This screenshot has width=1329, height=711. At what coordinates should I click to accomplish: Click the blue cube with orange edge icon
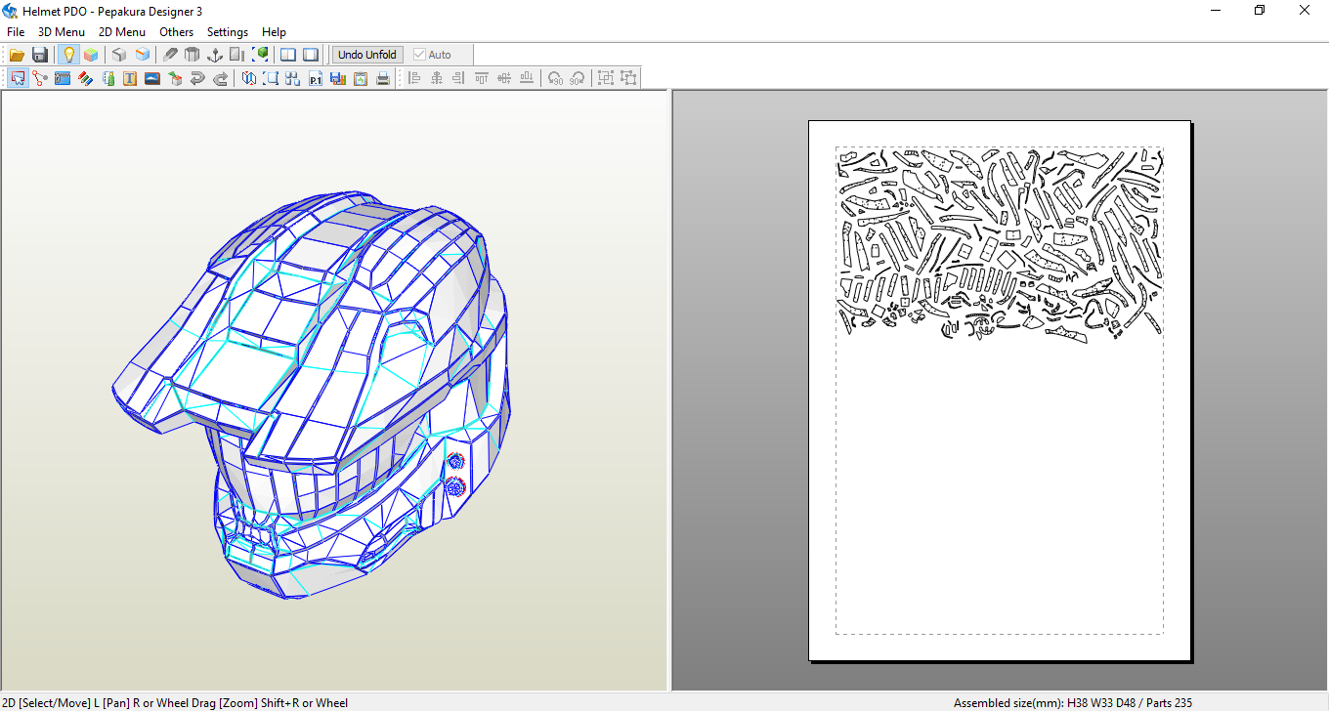[x=143, y=55]
